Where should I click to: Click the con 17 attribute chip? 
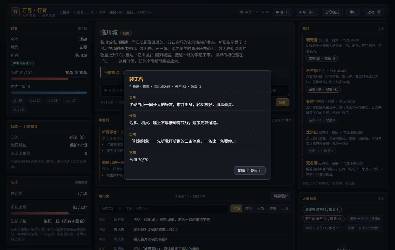coord(71,100)
